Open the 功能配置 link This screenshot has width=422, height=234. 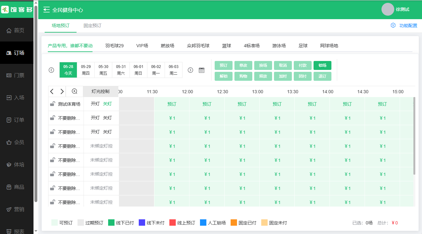tap(408, 26)
